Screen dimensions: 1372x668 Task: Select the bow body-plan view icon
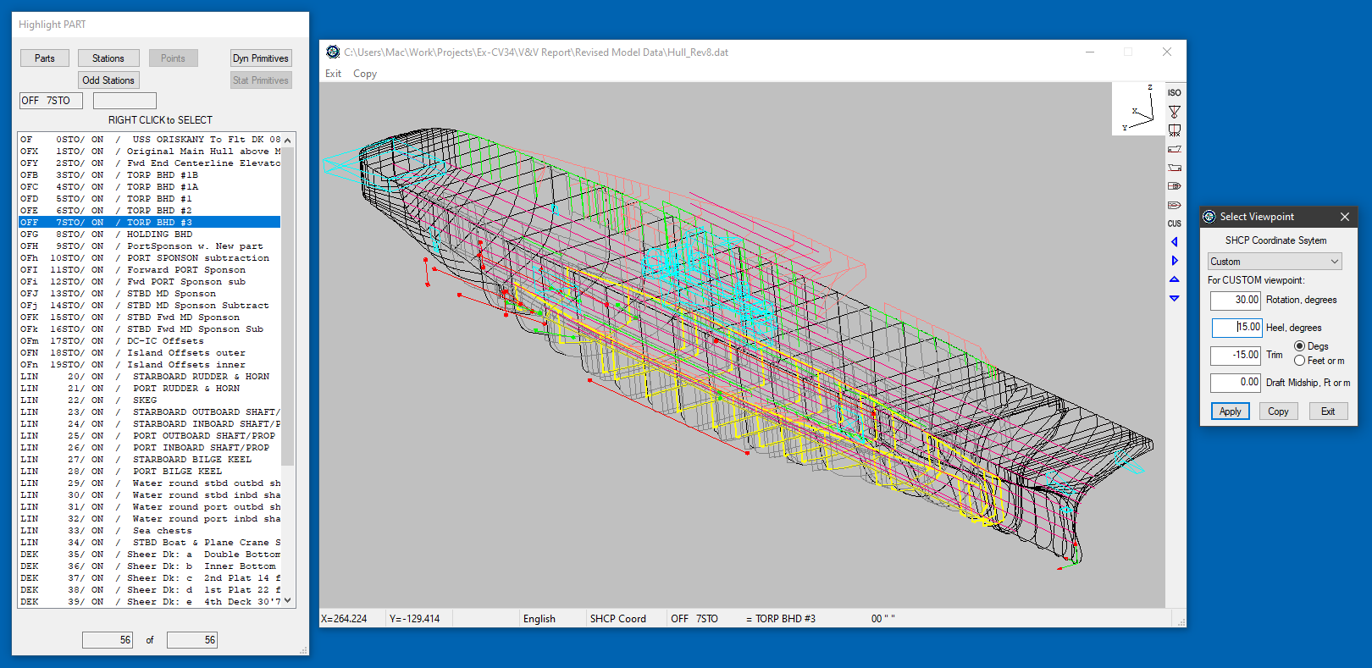point(1174,112)
